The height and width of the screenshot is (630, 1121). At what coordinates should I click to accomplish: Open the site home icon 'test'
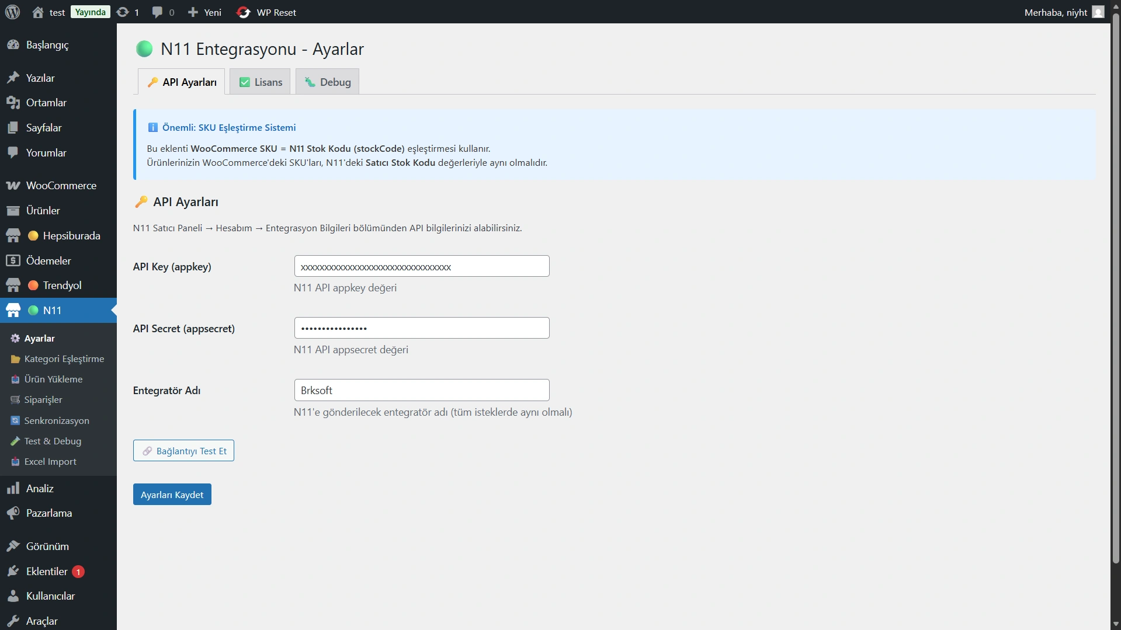pos(39,12)
